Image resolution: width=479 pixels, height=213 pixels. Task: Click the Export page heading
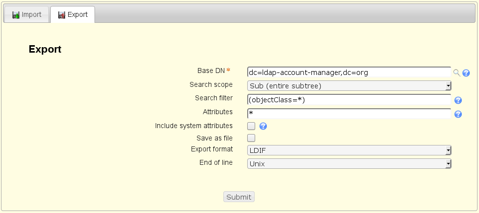pos(45,49)
